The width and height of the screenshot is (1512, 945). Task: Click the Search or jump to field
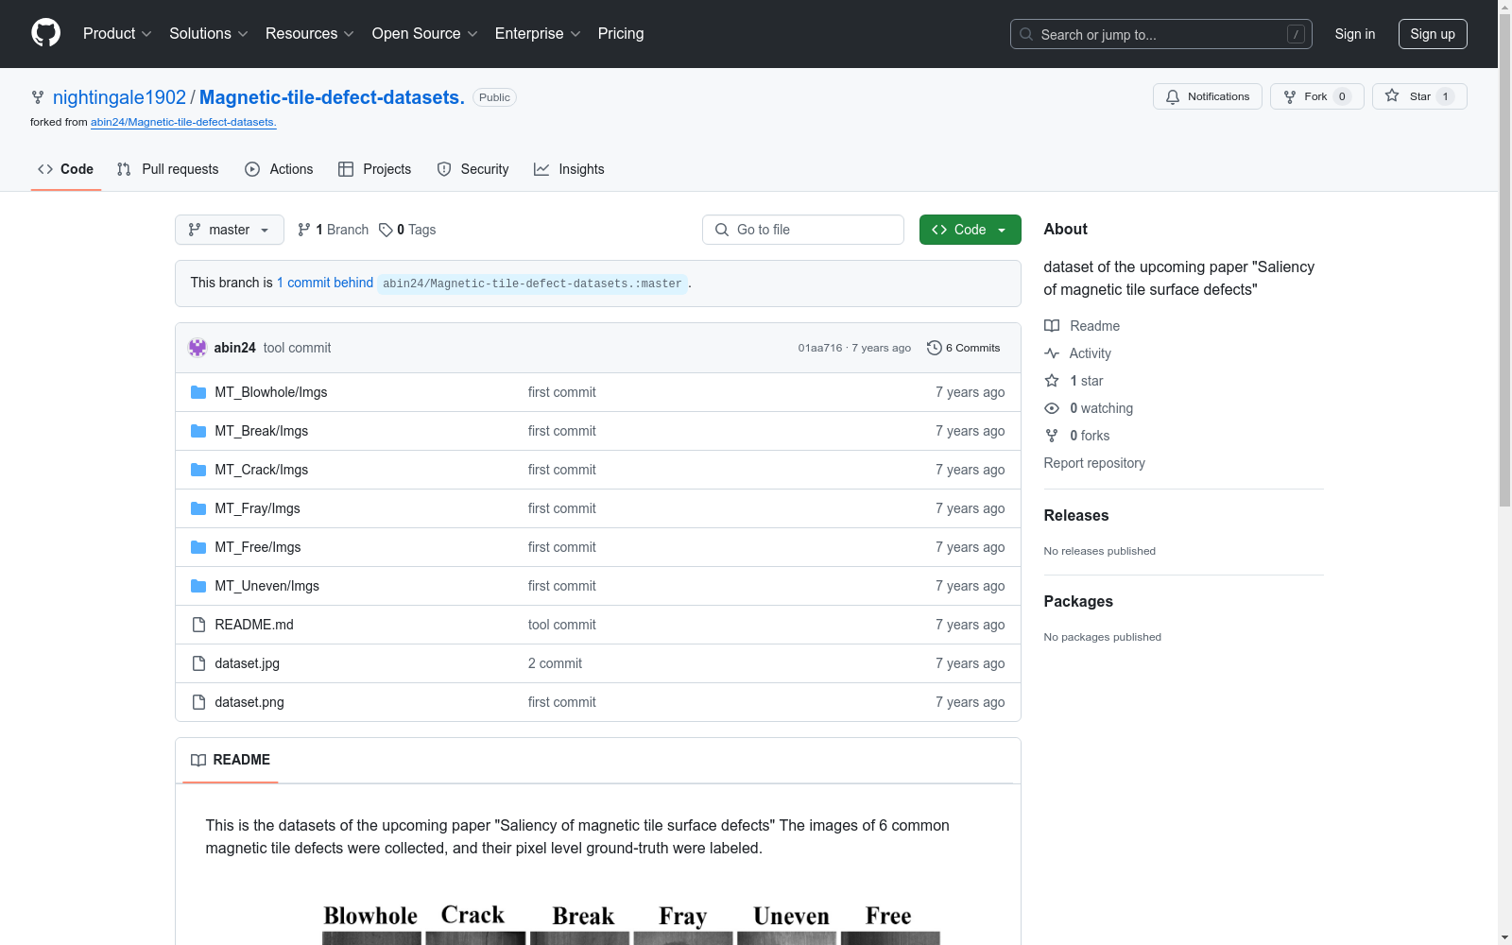(x=1161, y=34)
